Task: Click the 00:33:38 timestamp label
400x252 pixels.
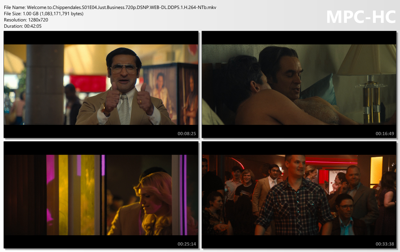Action: tap(385, 244)
